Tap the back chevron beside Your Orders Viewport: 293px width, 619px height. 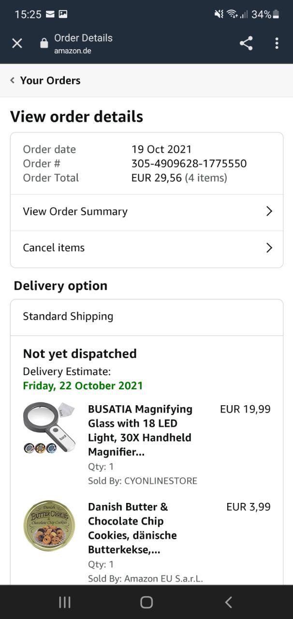pyautogui.click(x=13, y=80)
